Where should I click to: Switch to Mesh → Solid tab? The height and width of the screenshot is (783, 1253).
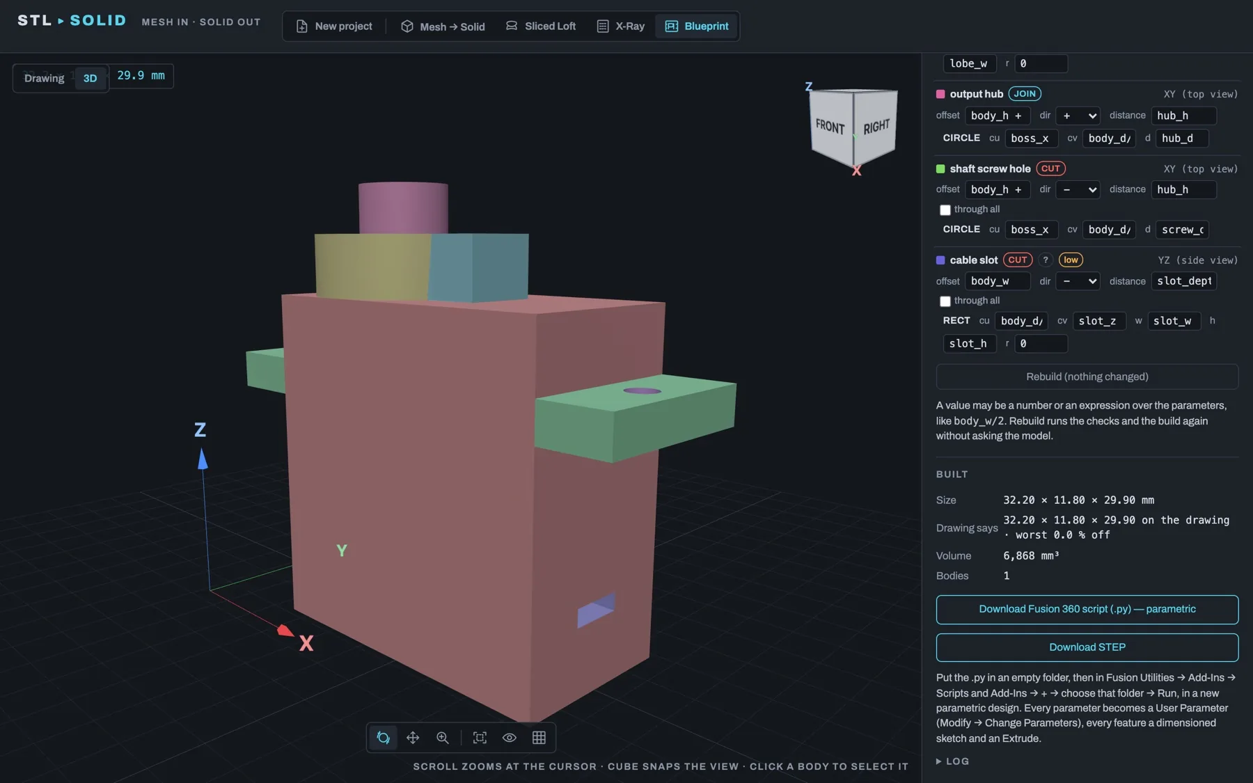(443, 26)
